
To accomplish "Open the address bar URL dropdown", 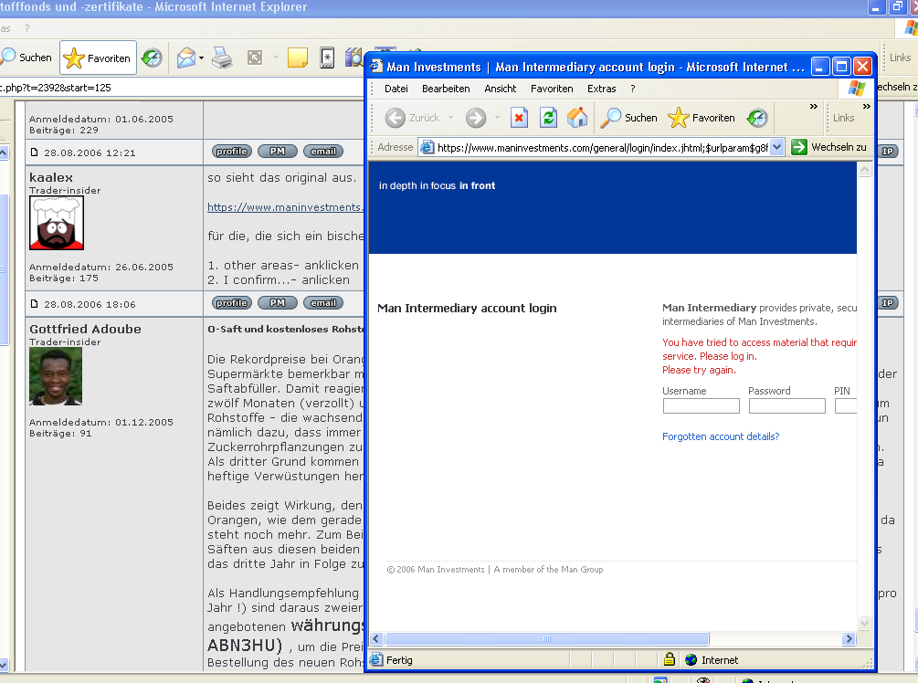I will [777, 148].
